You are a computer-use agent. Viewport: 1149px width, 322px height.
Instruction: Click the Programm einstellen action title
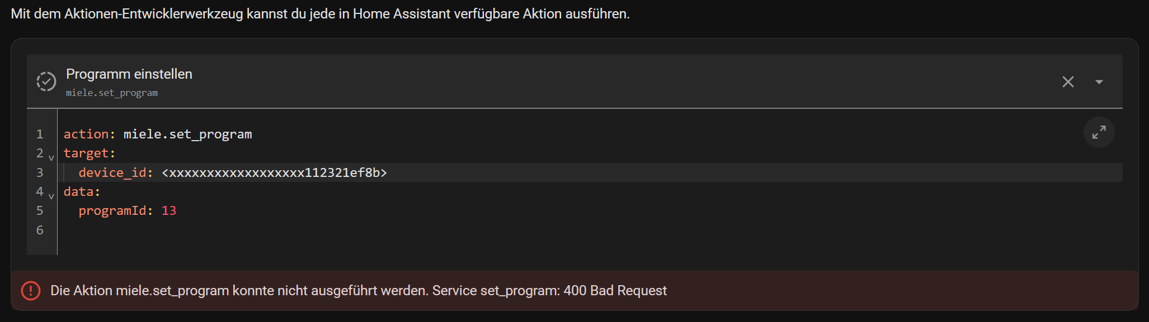point(129,74)
